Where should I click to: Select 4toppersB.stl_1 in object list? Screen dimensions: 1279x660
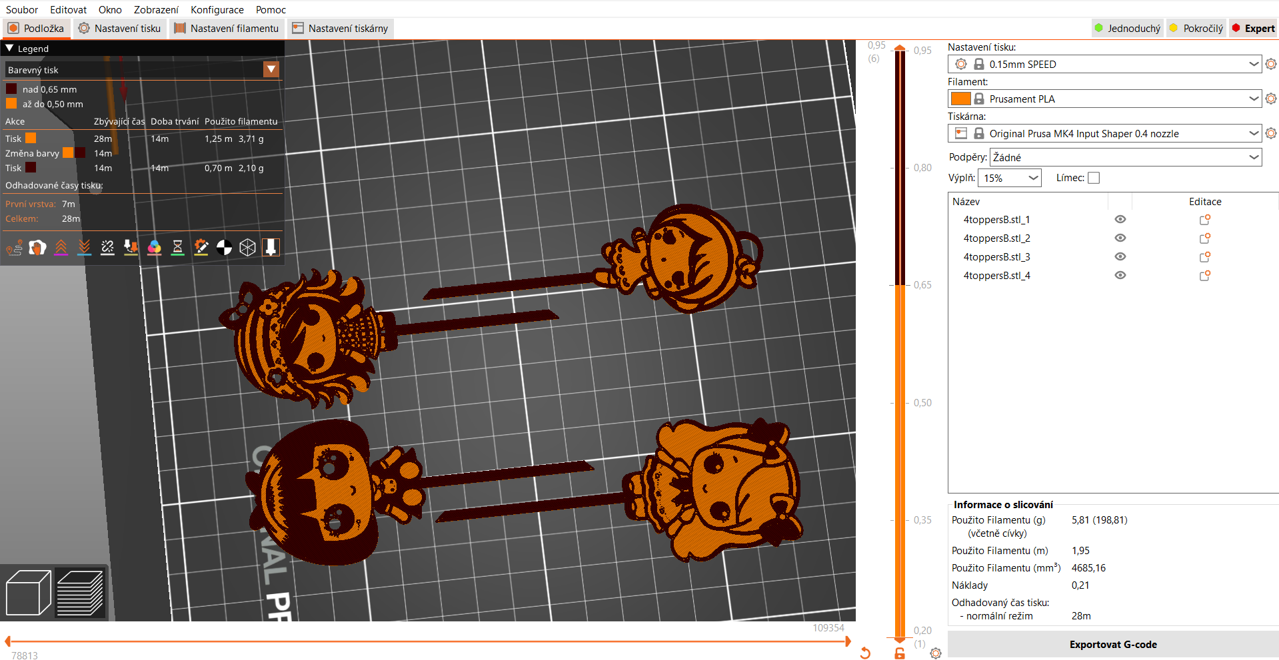(x=996, y=219)
